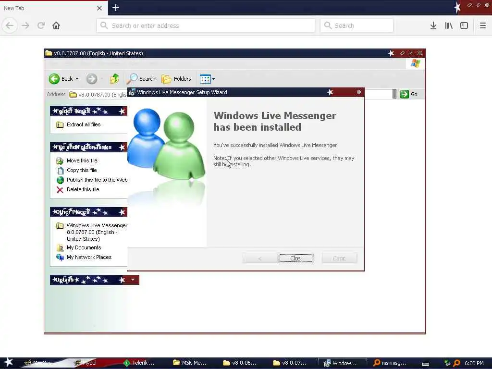The image size is (492, 369).
Task: Switch to Telerik taskbar item
Action: tap(140, 363)
